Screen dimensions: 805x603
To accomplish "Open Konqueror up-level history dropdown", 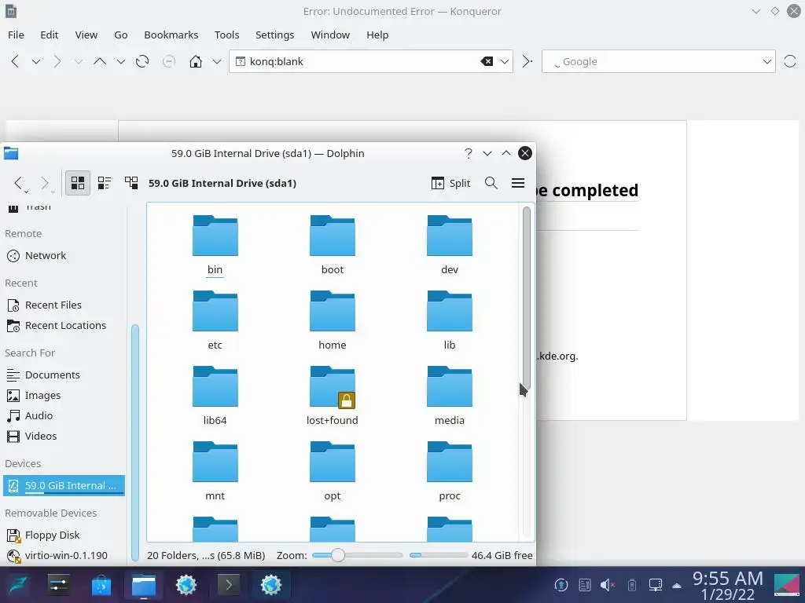I will (120, 61).
